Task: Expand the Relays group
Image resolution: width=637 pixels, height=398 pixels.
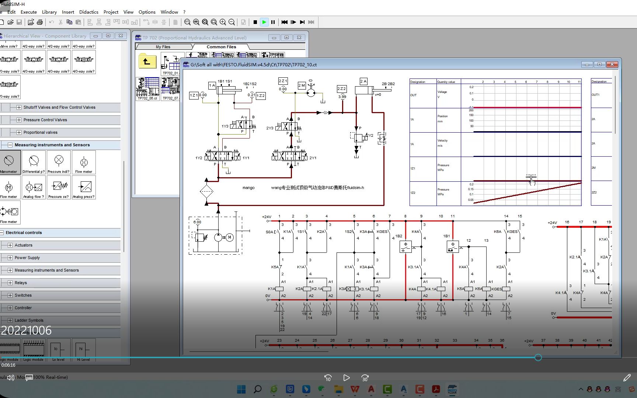Action: (x=10, y=283)
